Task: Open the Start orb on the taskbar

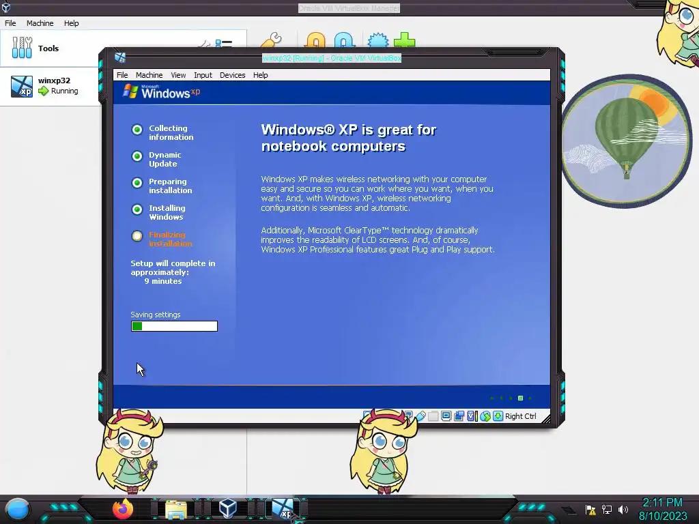Action: (x=18, y=509)
